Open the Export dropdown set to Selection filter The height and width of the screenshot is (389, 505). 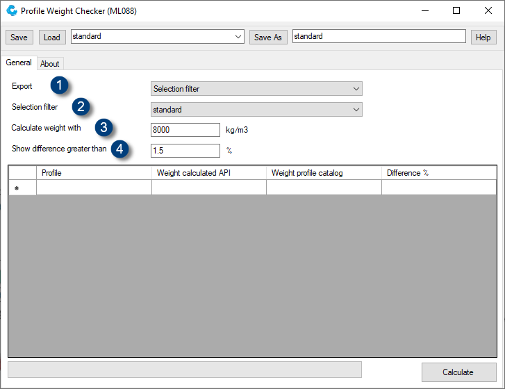pyautogui.click(x=256, y=89)
